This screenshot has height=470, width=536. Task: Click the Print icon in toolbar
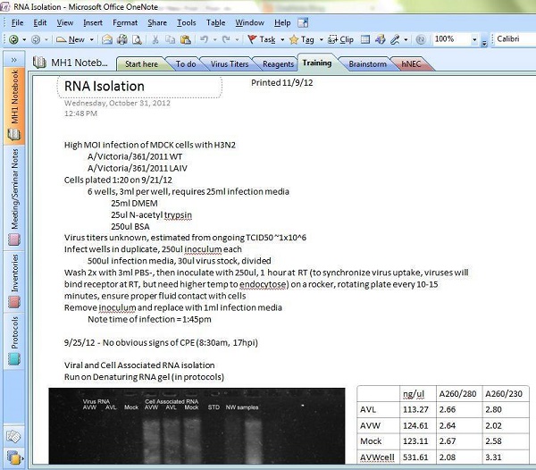point(122,39)
